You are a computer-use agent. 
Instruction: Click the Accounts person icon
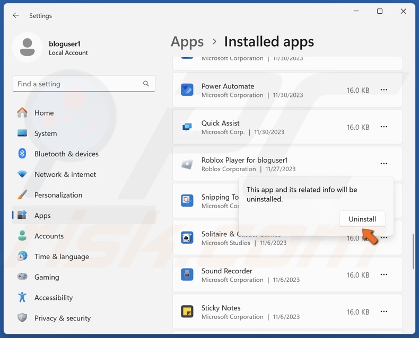click(22, 236)
